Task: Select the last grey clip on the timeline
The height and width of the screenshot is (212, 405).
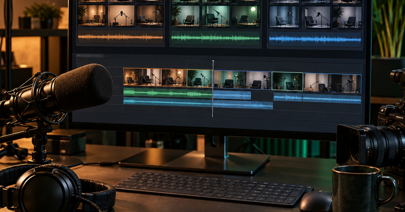Action: [332, 83]
